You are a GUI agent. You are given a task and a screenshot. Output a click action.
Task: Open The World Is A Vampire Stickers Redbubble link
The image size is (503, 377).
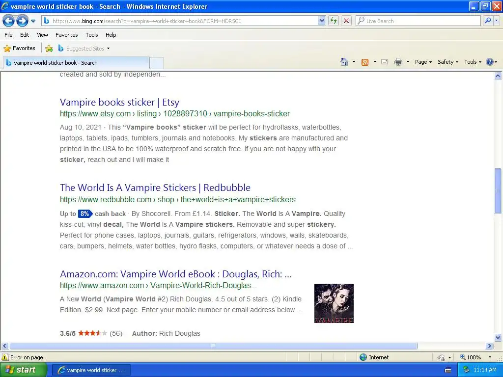tap(155, 188)
